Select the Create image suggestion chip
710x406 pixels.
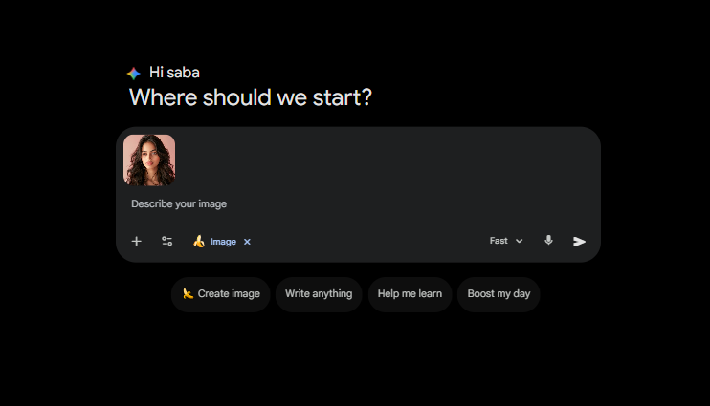221,294
